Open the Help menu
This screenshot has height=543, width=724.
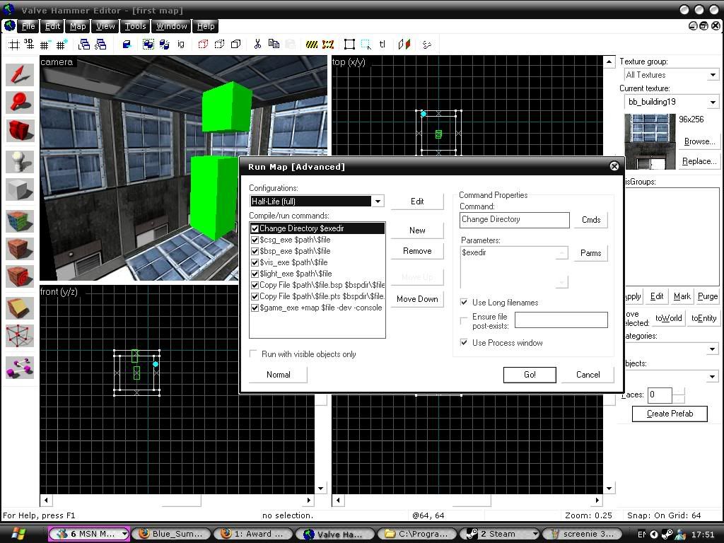click(x=206, y=26)
